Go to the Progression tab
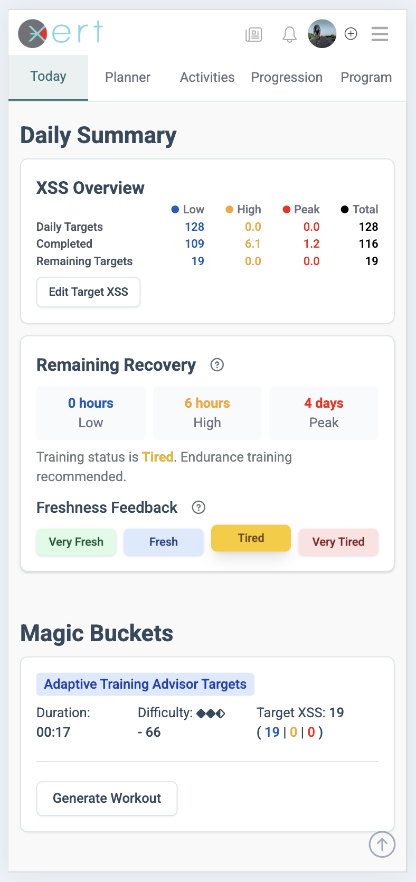The height and width of the screenshot is (882, 416). coord(287,78)
